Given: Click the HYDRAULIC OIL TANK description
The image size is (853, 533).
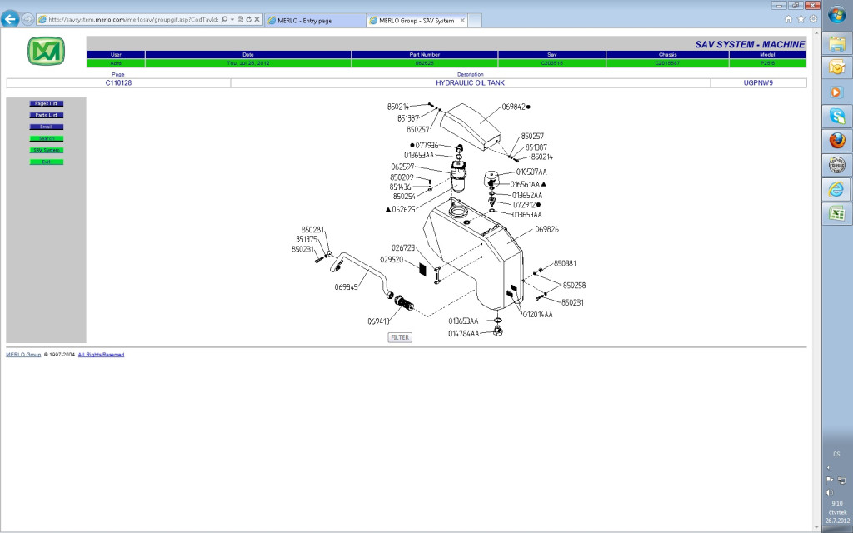Looking at the screenshot, I should pyautogui.click(x=470, y=83).
